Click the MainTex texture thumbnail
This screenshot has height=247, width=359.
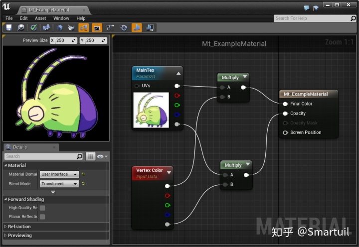coord(151,110)
